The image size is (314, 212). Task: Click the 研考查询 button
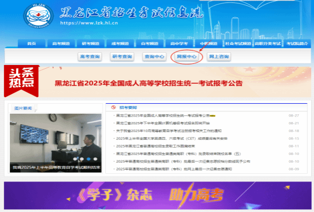(x=122, y=57)
